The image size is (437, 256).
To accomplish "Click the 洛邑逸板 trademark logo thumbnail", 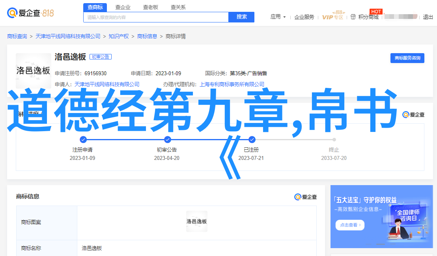I will point(34,70).
